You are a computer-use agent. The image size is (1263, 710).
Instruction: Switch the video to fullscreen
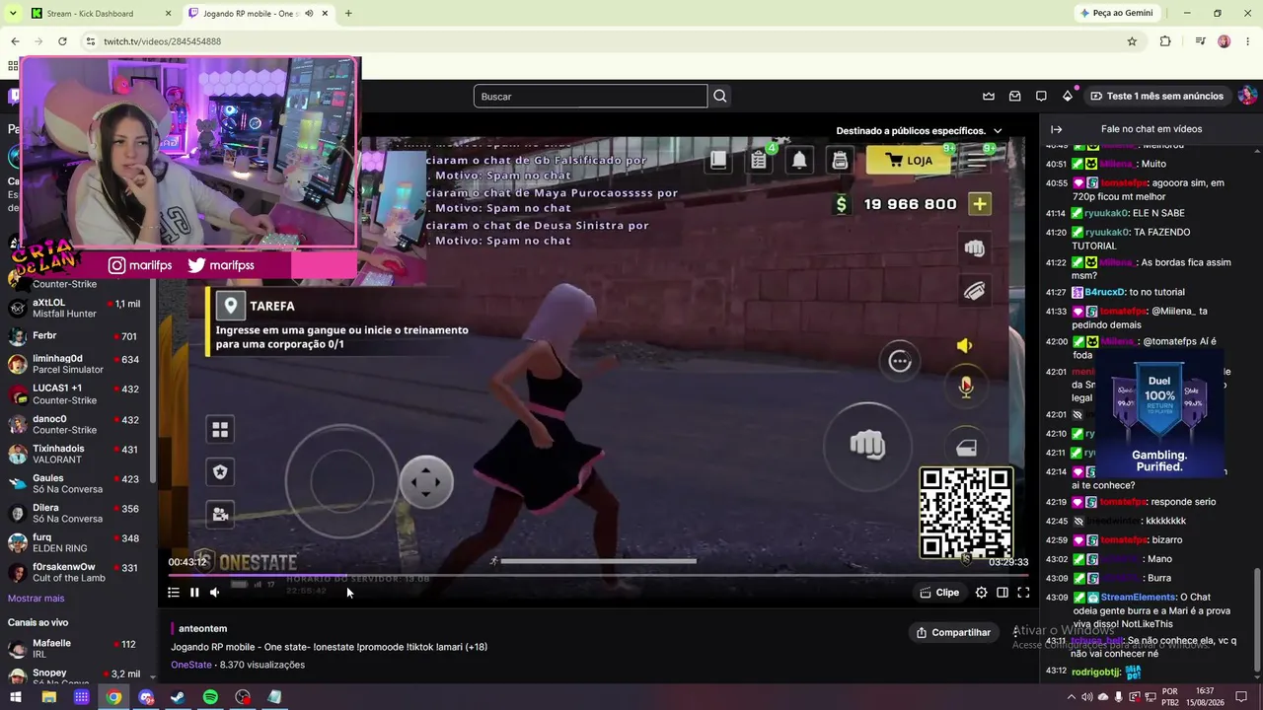pyautogui.click(x=1023, y=593)
